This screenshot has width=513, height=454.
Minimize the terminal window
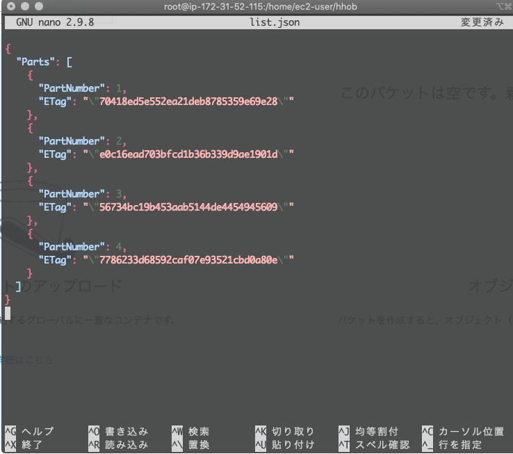click(25, 6)
